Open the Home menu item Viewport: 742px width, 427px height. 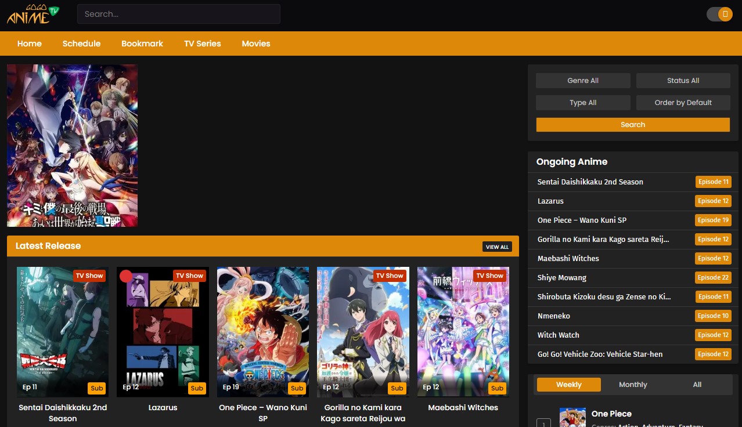coord(30,44)
